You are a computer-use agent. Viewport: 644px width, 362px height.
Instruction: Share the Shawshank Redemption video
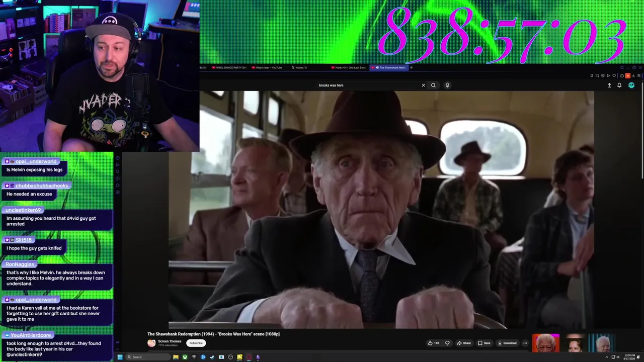[464, 343]
